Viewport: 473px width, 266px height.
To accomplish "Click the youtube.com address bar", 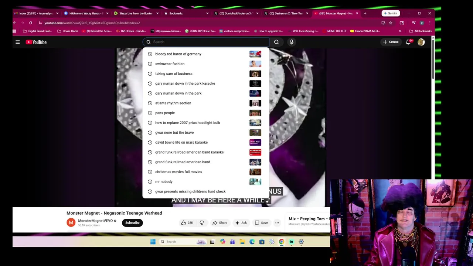I will pos(207,23).
